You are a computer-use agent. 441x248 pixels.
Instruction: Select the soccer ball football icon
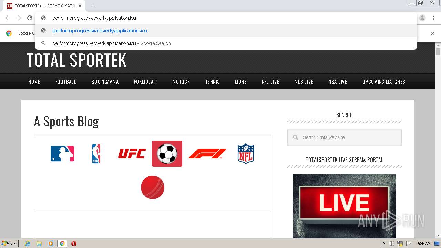[167, 154]
